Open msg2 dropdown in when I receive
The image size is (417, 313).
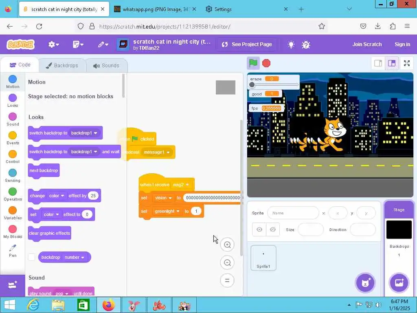coord(180,185)
